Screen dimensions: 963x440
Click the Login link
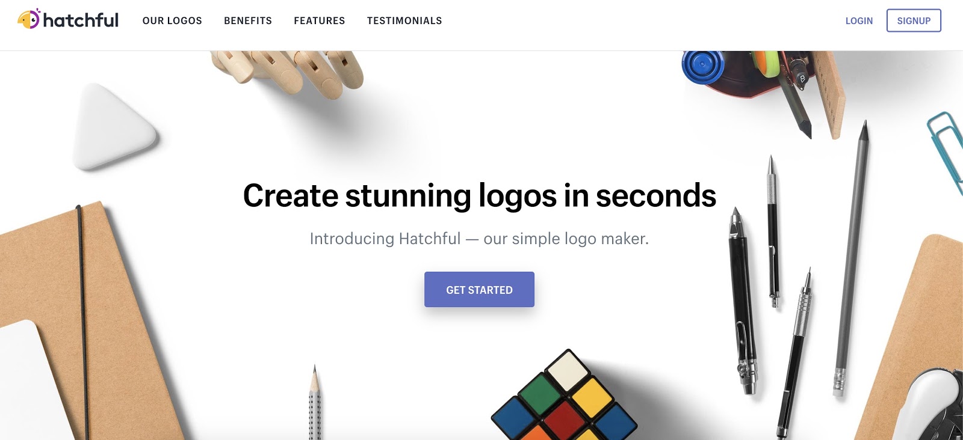click(859, 20)
